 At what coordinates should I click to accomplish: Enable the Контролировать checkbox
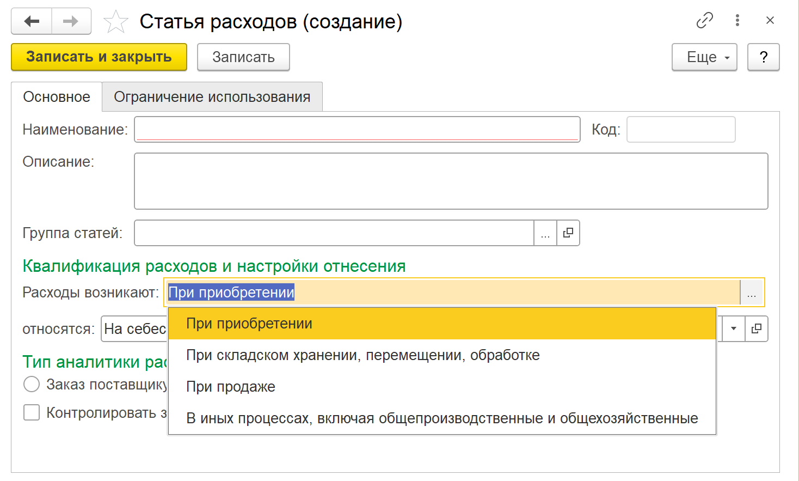pyautogui.click(x=32, y=412)
